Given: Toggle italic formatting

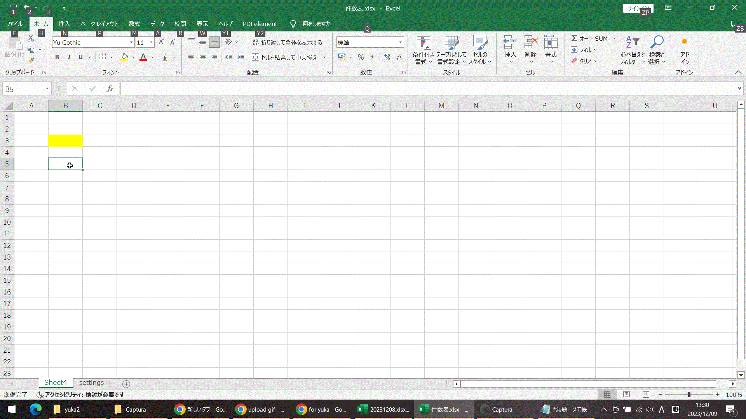Looking at the screenshot, I should point(69,57).
